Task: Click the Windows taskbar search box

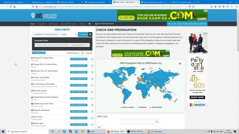Action: [27, 131]
